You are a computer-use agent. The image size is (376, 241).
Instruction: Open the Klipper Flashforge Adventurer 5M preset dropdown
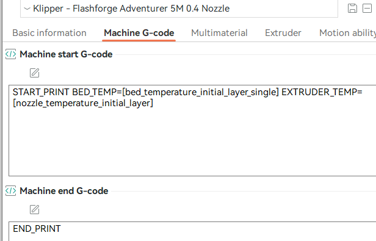click(179, 9)
